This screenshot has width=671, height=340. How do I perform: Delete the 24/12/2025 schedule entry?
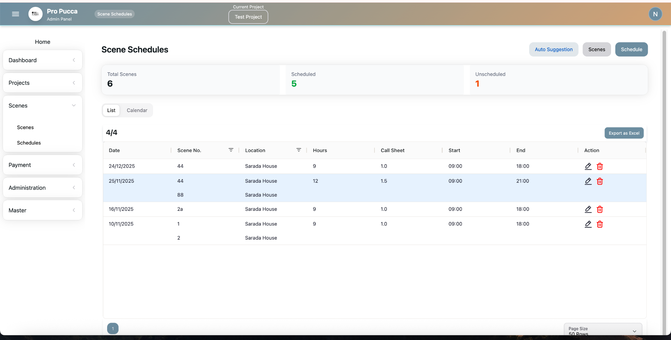[x=600, y=166]
